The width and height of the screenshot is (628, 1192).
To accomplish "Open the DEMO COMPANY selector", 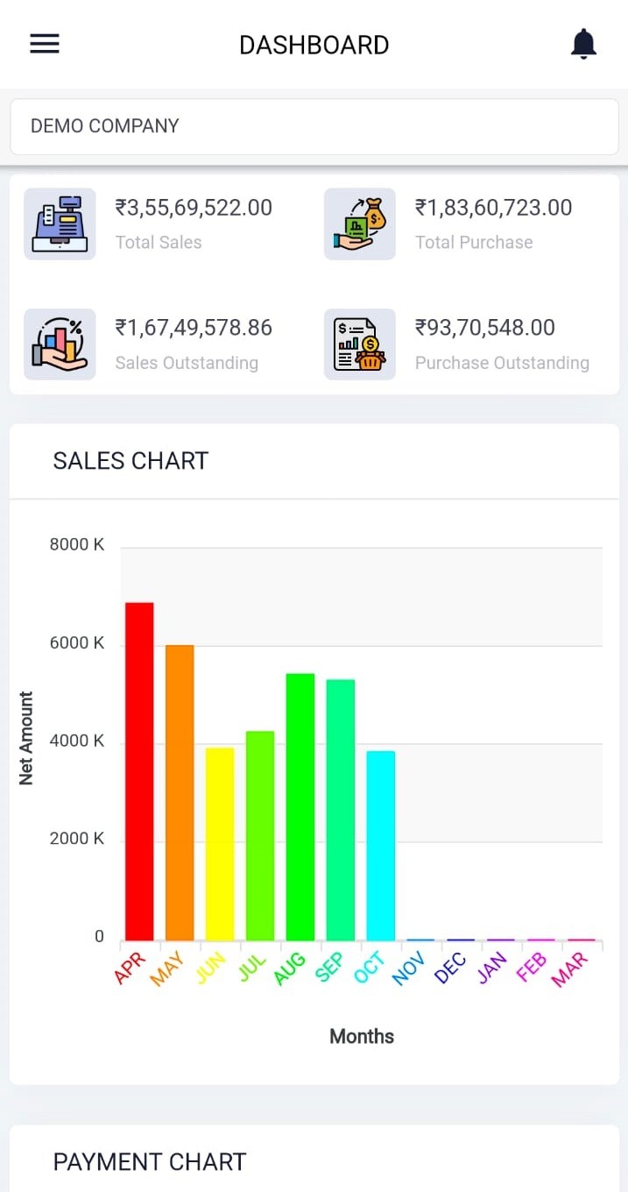I will [314, 126].
